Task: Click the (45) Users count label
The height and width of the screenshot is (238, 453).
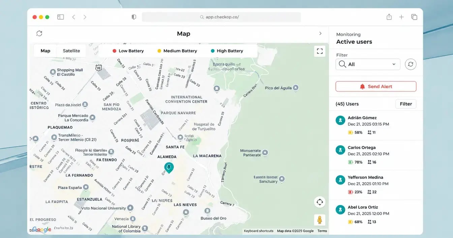Action: pyautogui.click(x=347, y=104)
